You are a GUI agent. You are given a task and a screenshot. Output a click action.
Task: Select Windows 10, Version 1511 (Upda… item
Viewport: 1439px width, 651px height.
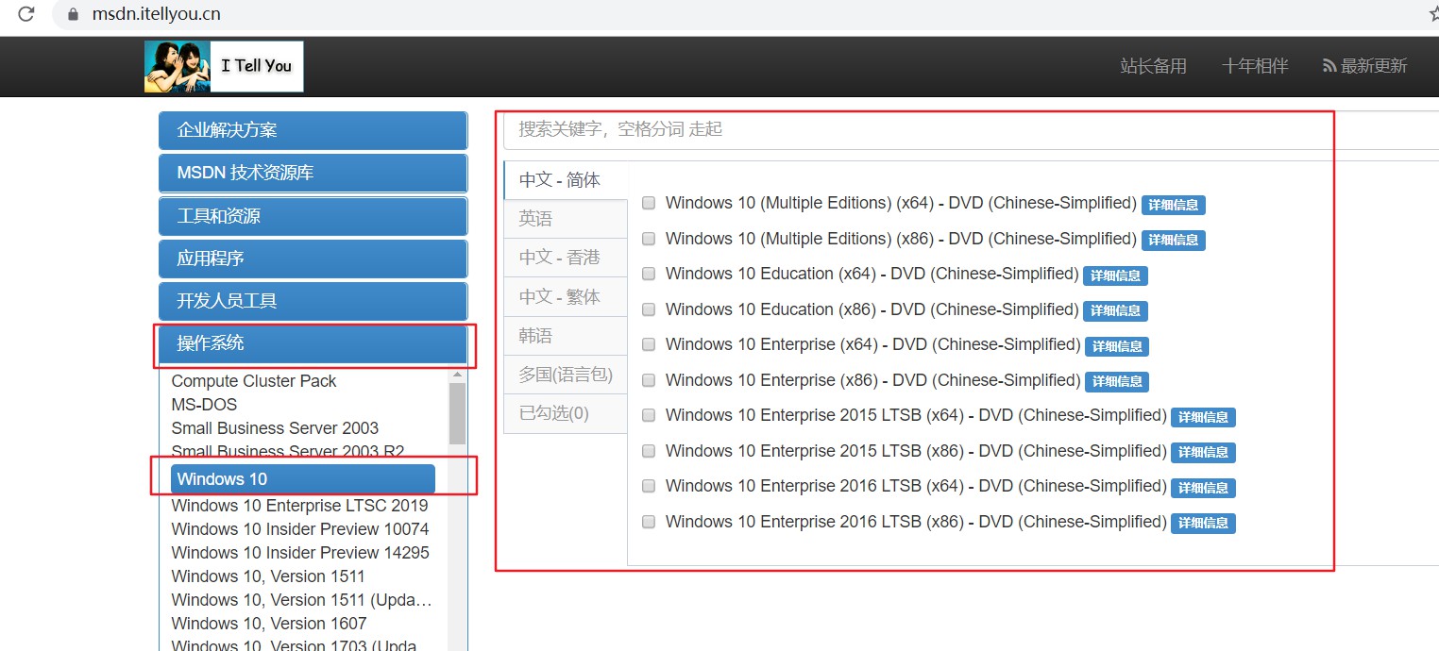point(302,600)
